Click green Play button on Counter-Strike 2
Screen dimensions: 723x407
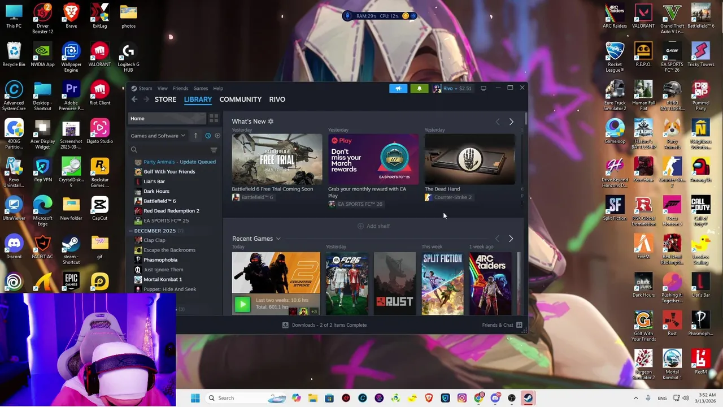(242, 305)
